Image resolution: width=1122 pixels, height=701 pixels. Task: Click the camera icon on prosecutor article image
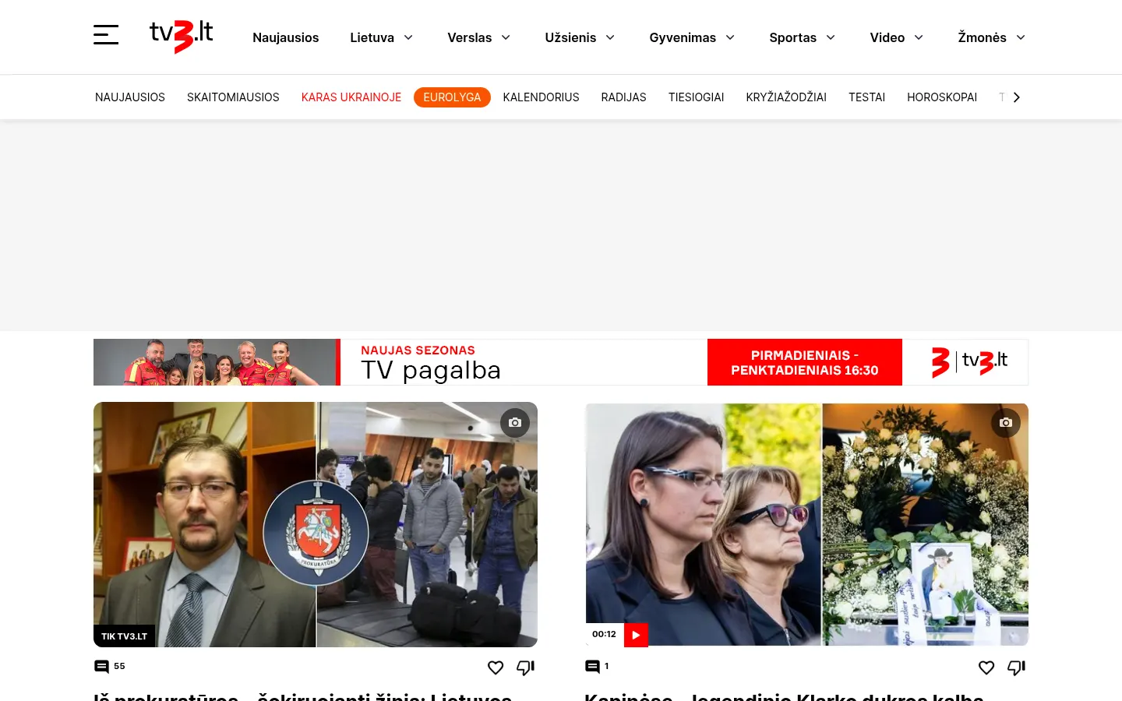coord(515,422)
